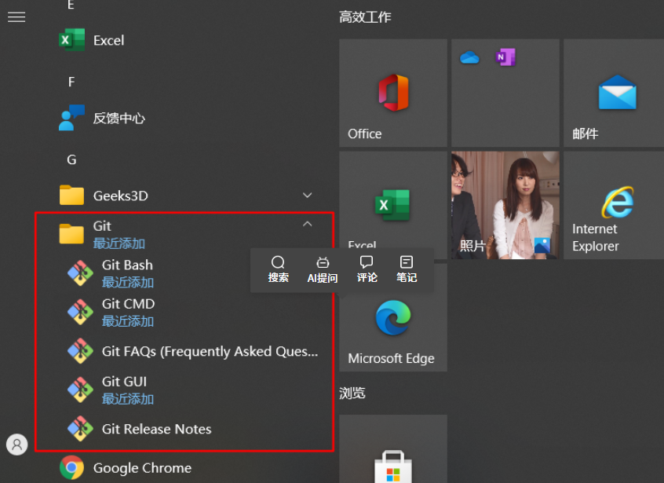Click the Excel icon in the app list
The width and height of the screenshot is (664, 483).
[71, 40]
